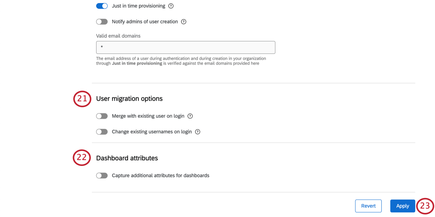Click the bold Just in time provisioning text in description

[x=137, y=63]
